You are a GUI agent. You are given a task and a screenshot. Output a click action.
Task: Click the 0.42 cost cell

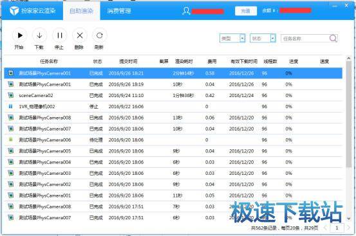[x=210, y=95]
